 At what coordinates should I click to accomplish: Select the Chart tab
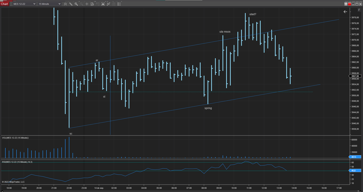pos(5,4)
